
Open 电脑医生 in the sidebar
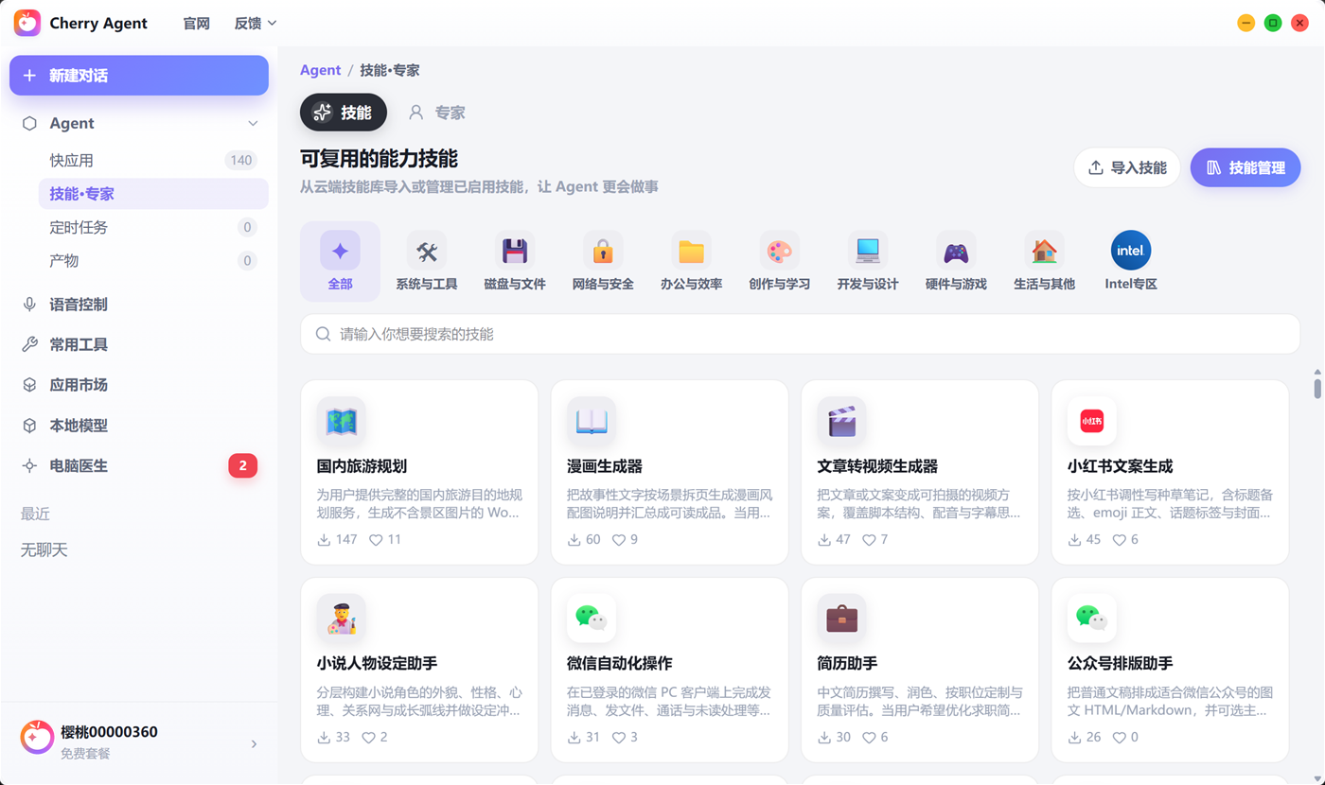click(x=139, y=465)
